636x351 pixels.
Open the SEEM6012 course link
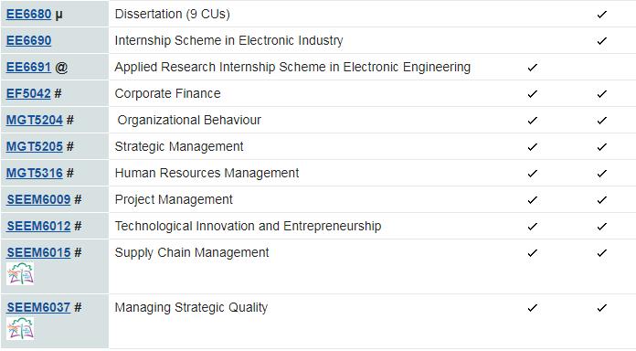point(38,226)
